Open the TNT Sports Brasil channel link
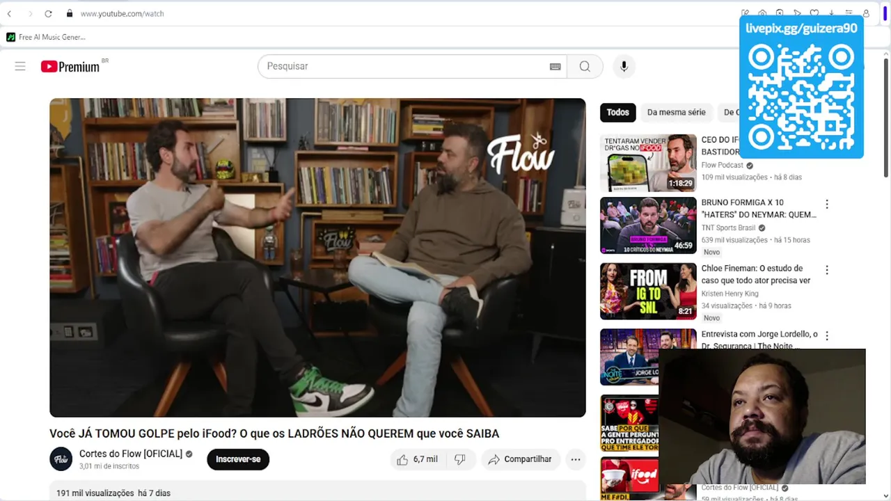891x501 pixels. pos(728,228)
